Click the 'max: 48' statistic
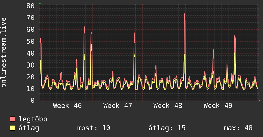Screen dimensions: 263x137 [x=238, y=128]
